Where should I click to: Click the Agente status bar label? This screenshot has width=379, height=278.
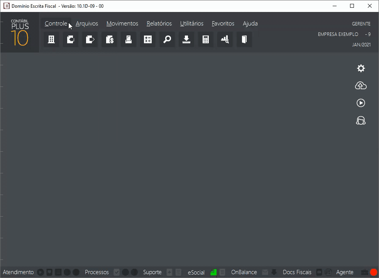pos(345,273)
